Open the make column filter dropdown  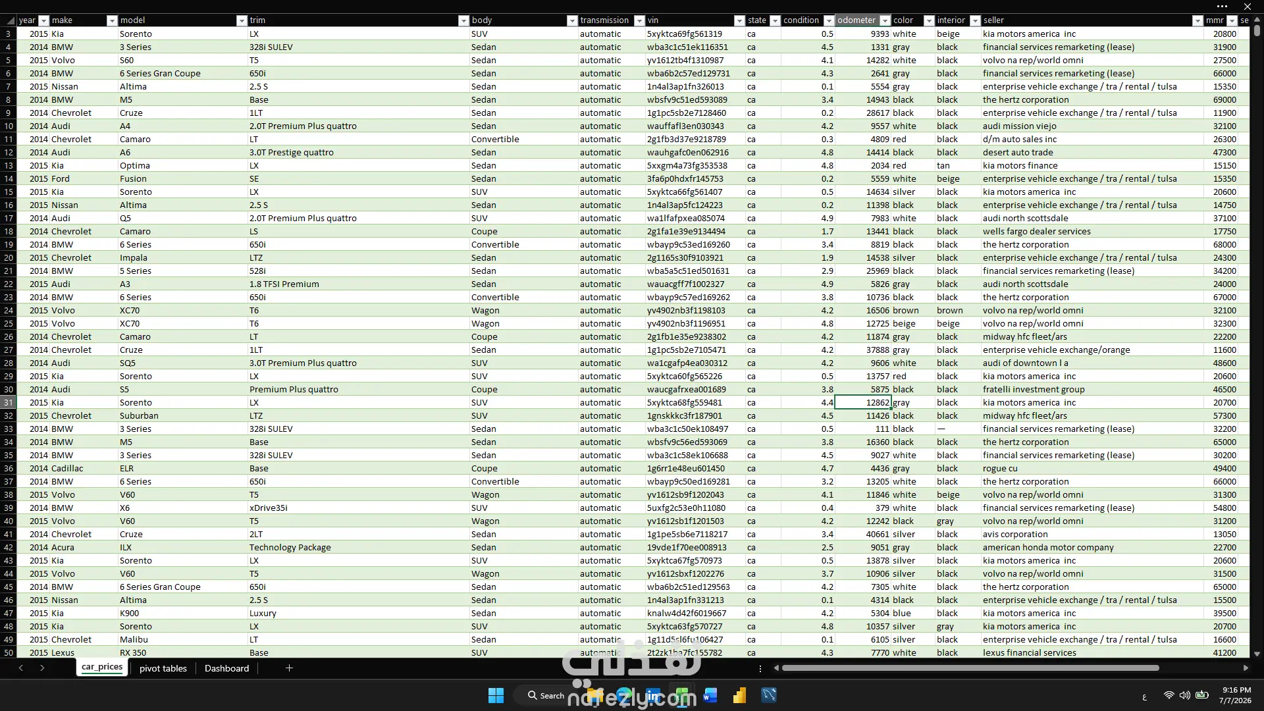[112, 20]
